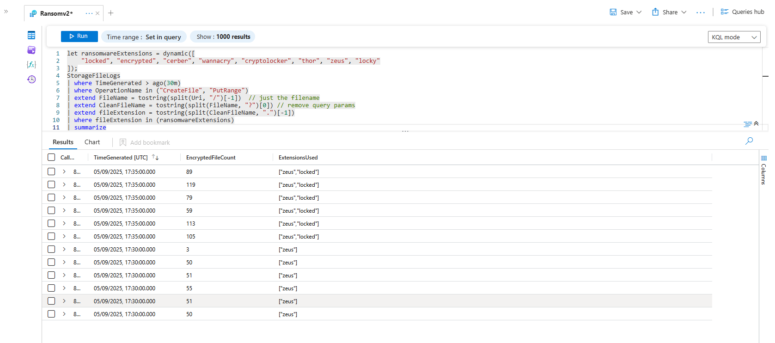Run the query
Viewport: 775px width, 343px height.
click(79, 36)
